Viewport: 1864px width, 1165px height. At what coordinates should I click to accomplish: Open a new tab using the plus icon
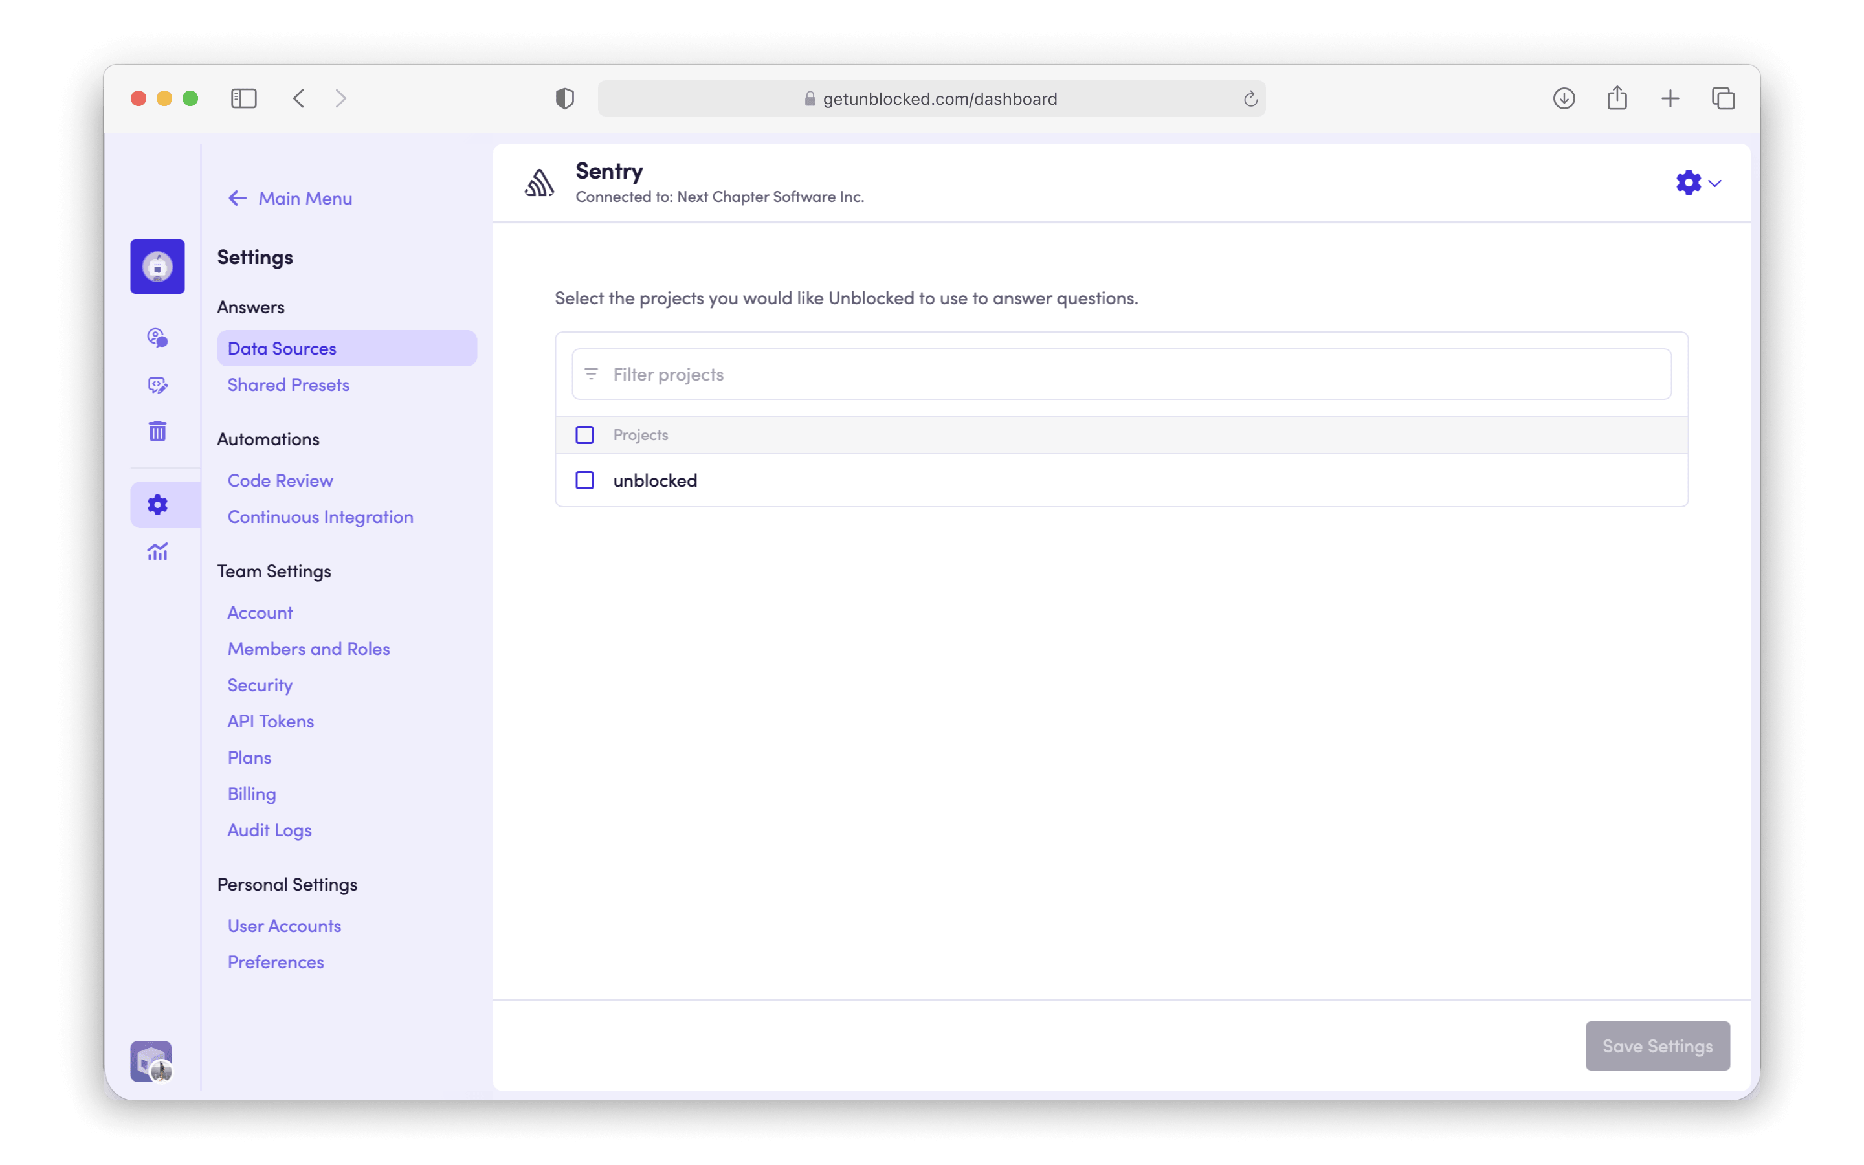click(1669, 98)
